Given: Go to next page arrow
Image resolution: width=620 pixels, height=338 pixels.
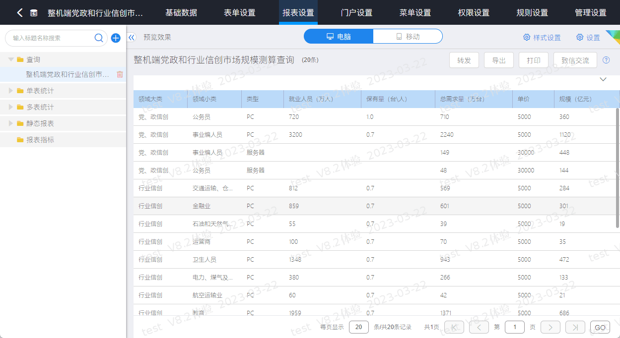Looking at the screenshot, I should click(x=551, y=327).
